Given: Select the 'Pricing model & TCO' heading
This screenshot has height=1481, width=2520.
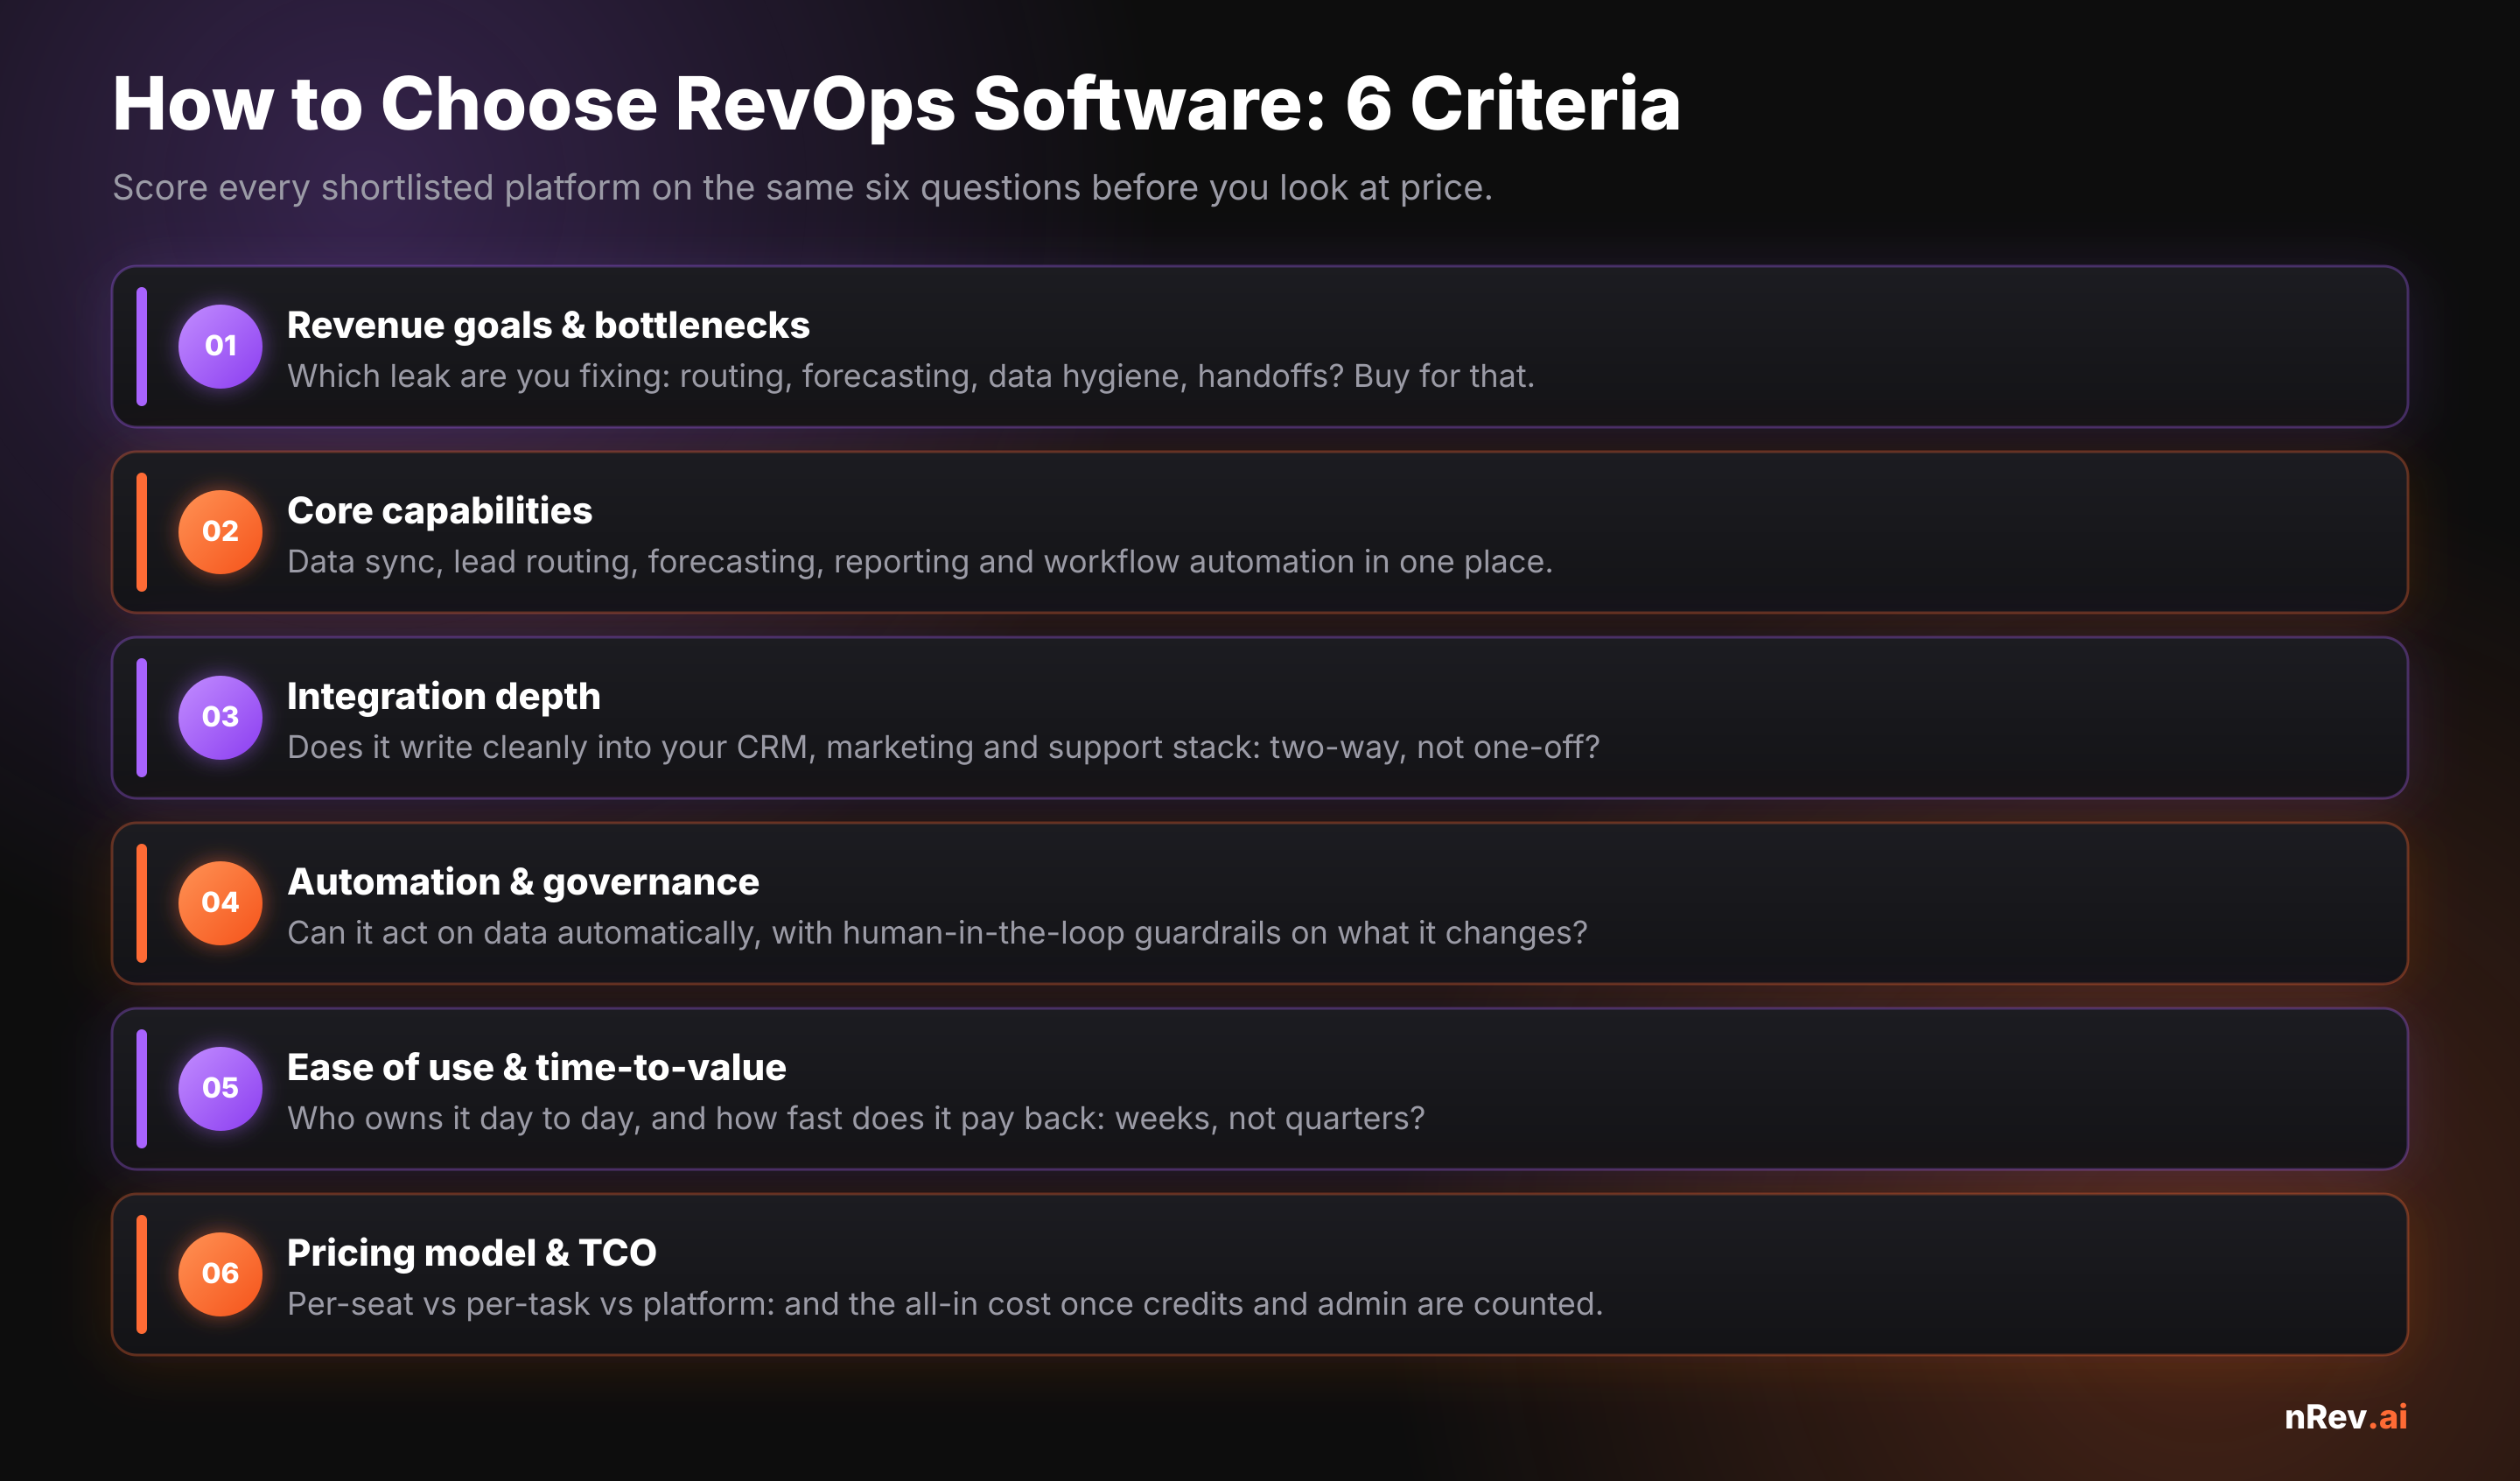Looking at the screenshot, I should tap(471, 1253).
